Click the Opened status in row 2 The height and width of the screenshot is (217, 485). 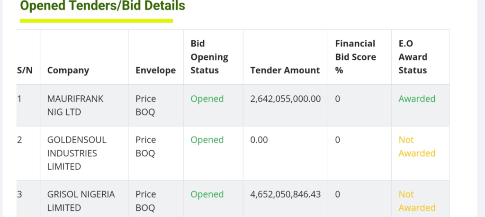pyautogui.click(x=207, y=140)
